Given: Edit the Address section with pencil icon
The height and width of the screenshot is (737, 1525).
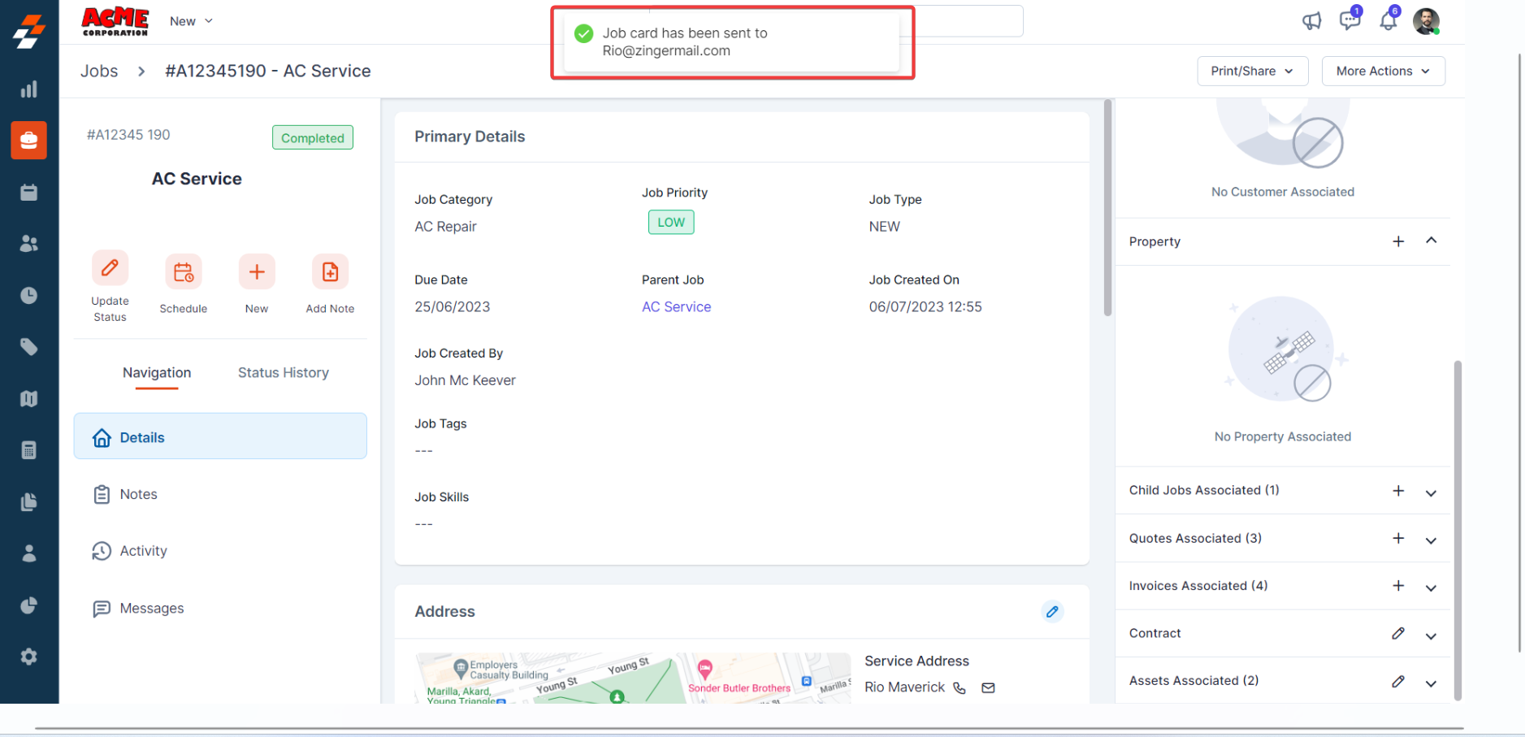Looking at the screenshot, I should pyautogui.click(x=1052, y=612).
